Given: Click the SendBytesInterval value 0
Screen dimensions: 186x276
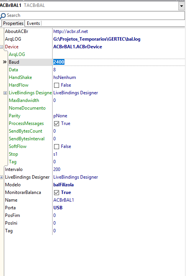Looking at the screenshot, I should 54,139.
